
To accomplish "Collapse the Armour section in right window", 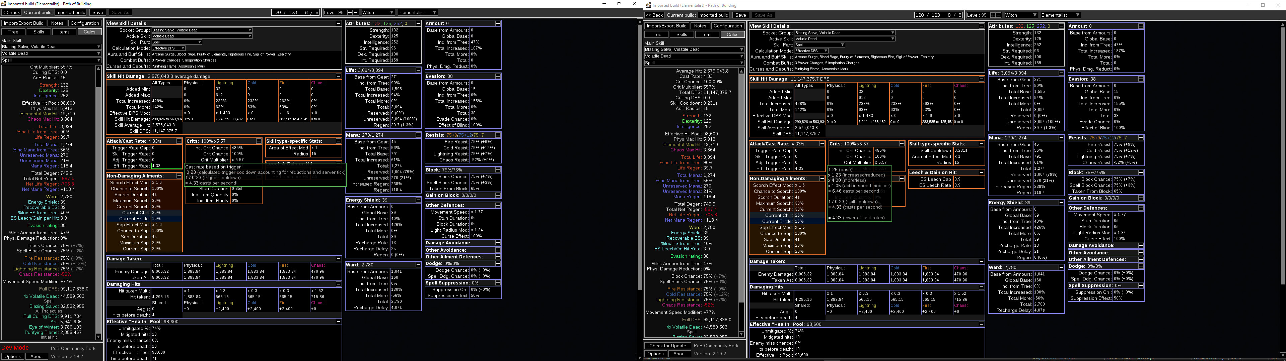I will (1141, 26).
